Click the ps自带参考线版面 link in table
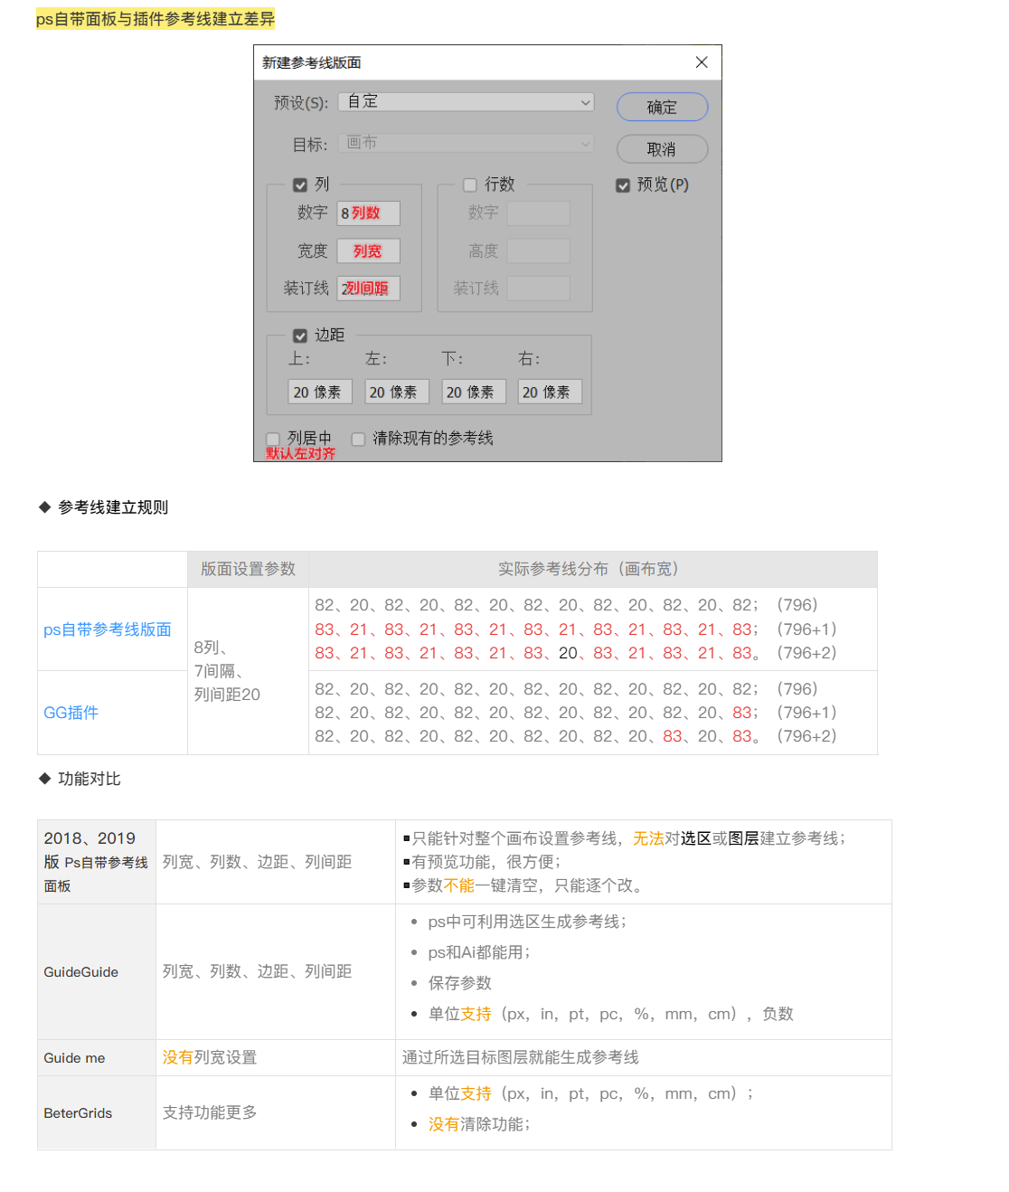 [108, 629]
